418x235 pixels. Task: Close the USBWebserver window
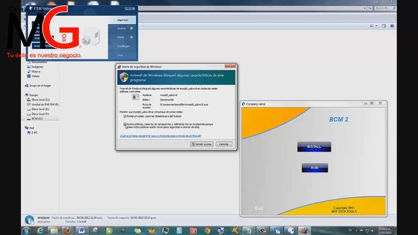pyautogui.click(x=133, y=8)
